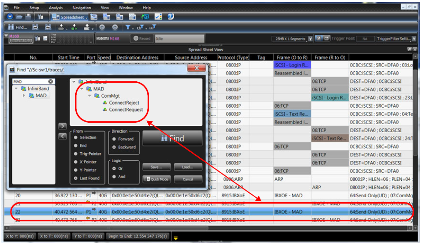Click the large Find button
Screen dimensions: 421x244
172,138
